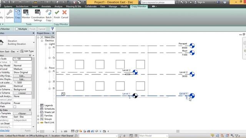The image size is (246, 138).
Task: Switch to the Massing & Site tab
Action: (73, 7)
